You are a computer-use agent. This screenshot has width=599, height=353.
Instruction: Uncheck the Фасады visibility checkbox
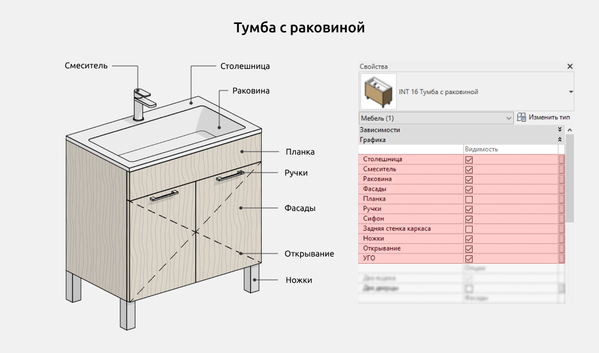(469, 189)
